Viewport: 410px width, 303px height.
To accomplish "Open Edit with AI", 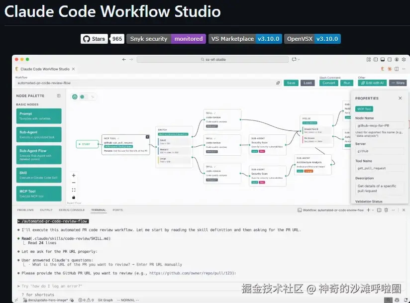I will coord(372,83).
